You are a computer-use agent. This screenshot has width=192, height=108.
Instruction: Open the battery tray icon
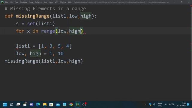tap(173, 104)
